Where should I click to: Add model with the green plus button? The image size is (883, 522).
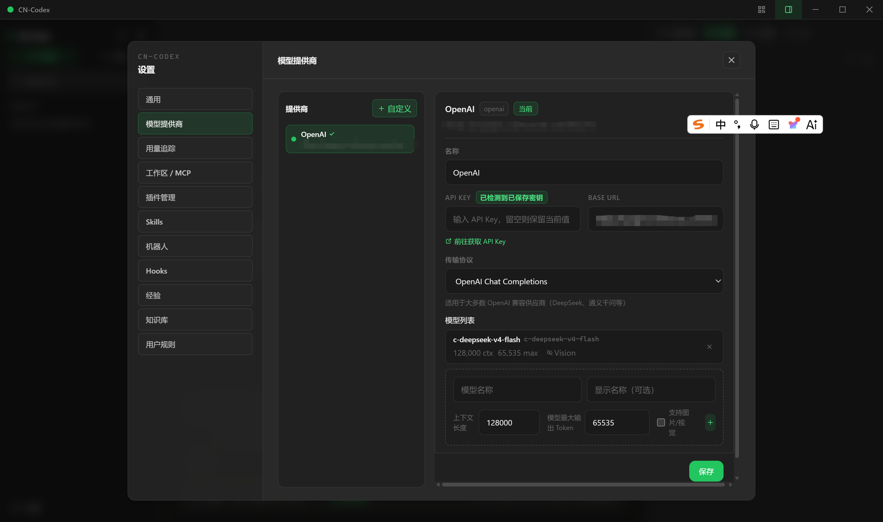tap(710, 422)
